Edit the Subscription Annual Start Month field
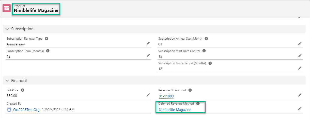310x118 pixels. coord(300,44)
